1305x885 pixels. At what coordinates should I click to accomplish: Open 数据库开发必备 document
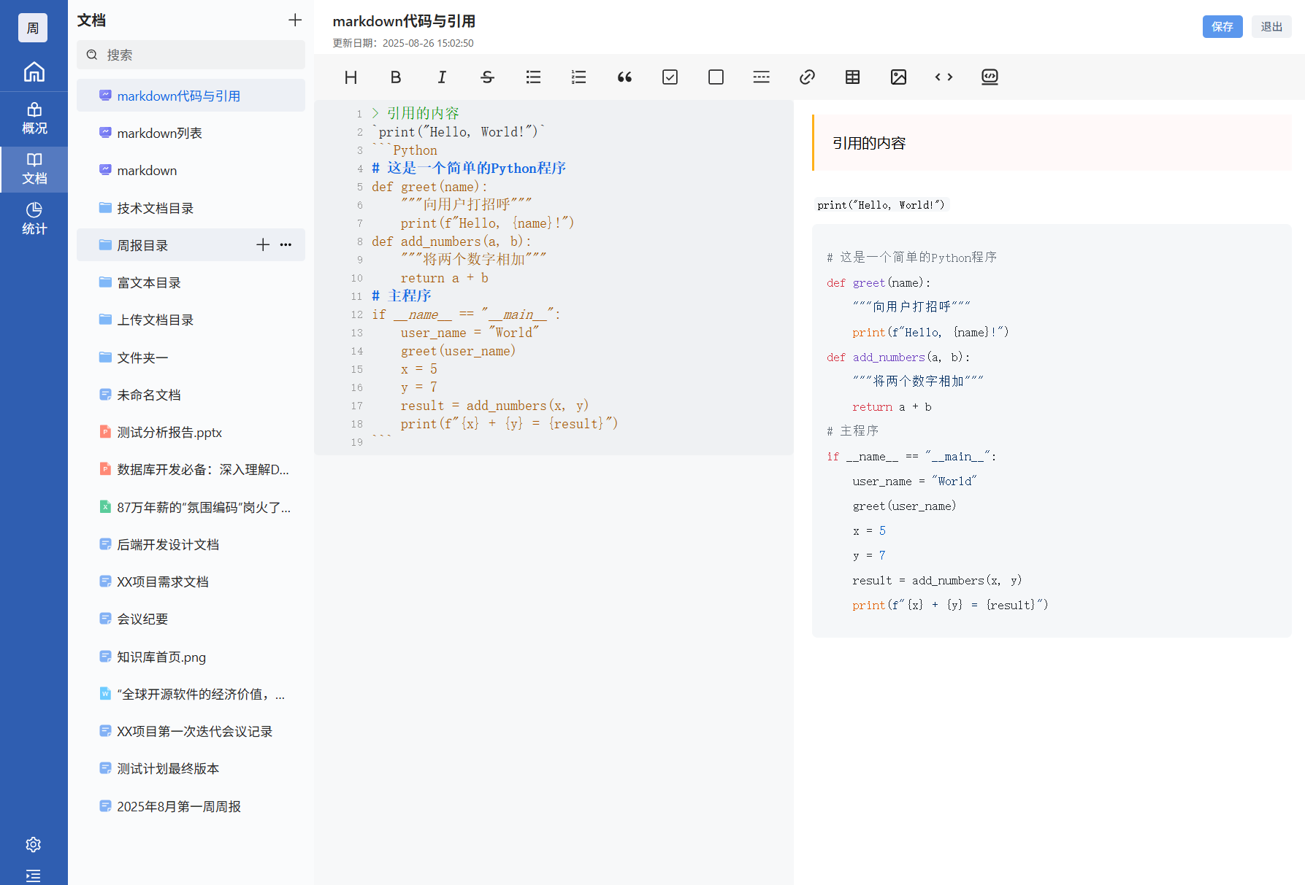[191, 469]
